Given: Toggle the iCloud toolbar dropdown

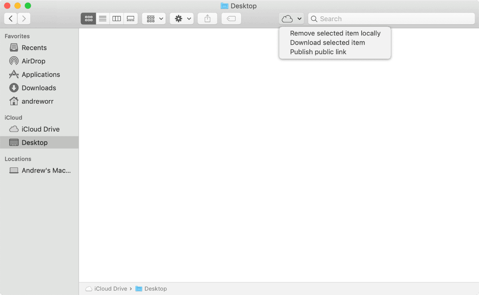Looking at the screenshot, I should click(x=291, y=19).
